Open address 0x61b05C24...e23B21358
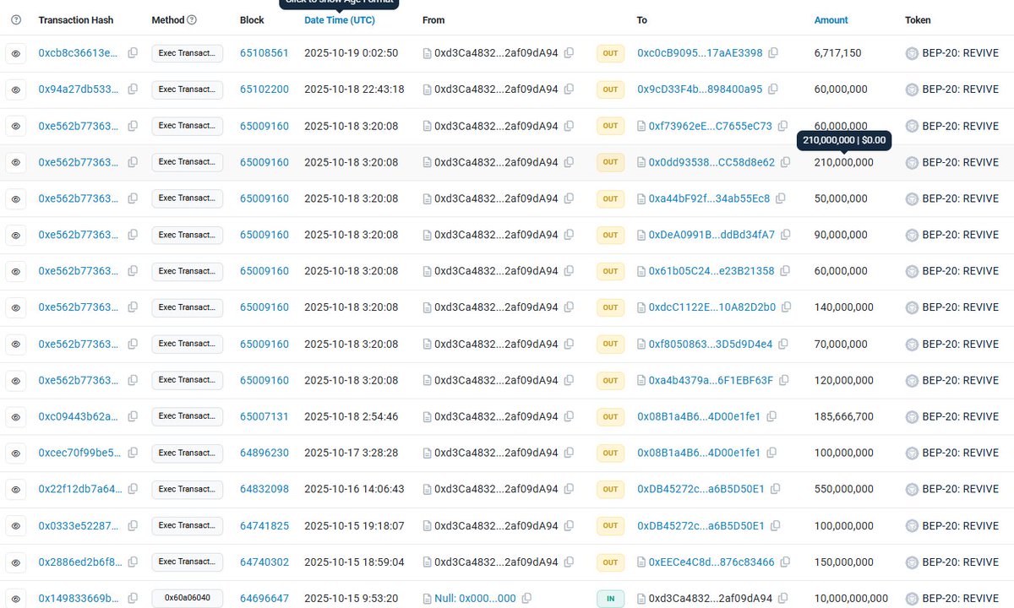Image resolution: width=1014 pixels, height=608 pixels. [x=711, y=271]
